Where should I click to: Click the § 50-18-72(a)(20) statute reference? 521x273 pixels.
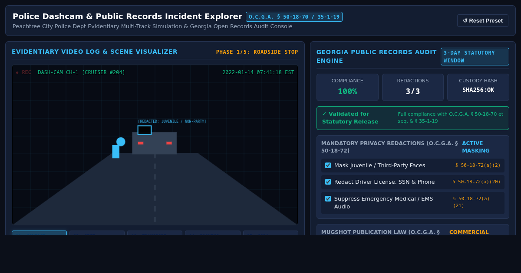(476, 182)
